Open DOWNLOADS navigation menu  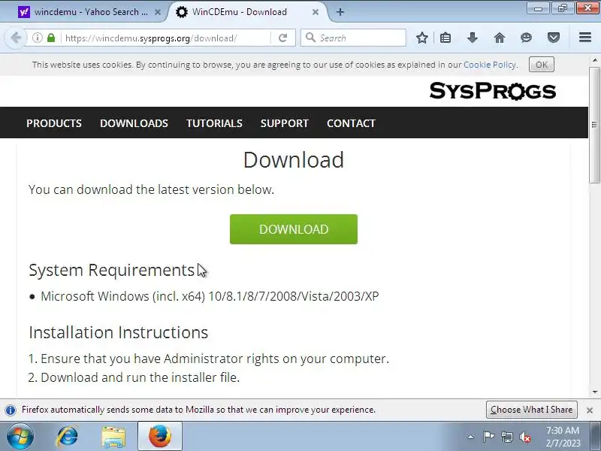pyautogui.click(x=134, y=123)
